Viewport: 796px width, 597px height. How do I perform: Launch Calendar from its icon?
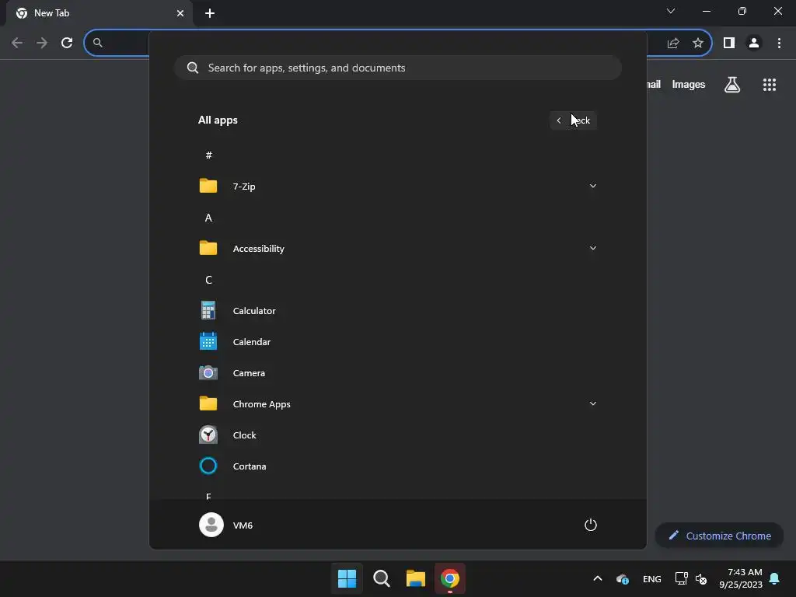(208, 341)
